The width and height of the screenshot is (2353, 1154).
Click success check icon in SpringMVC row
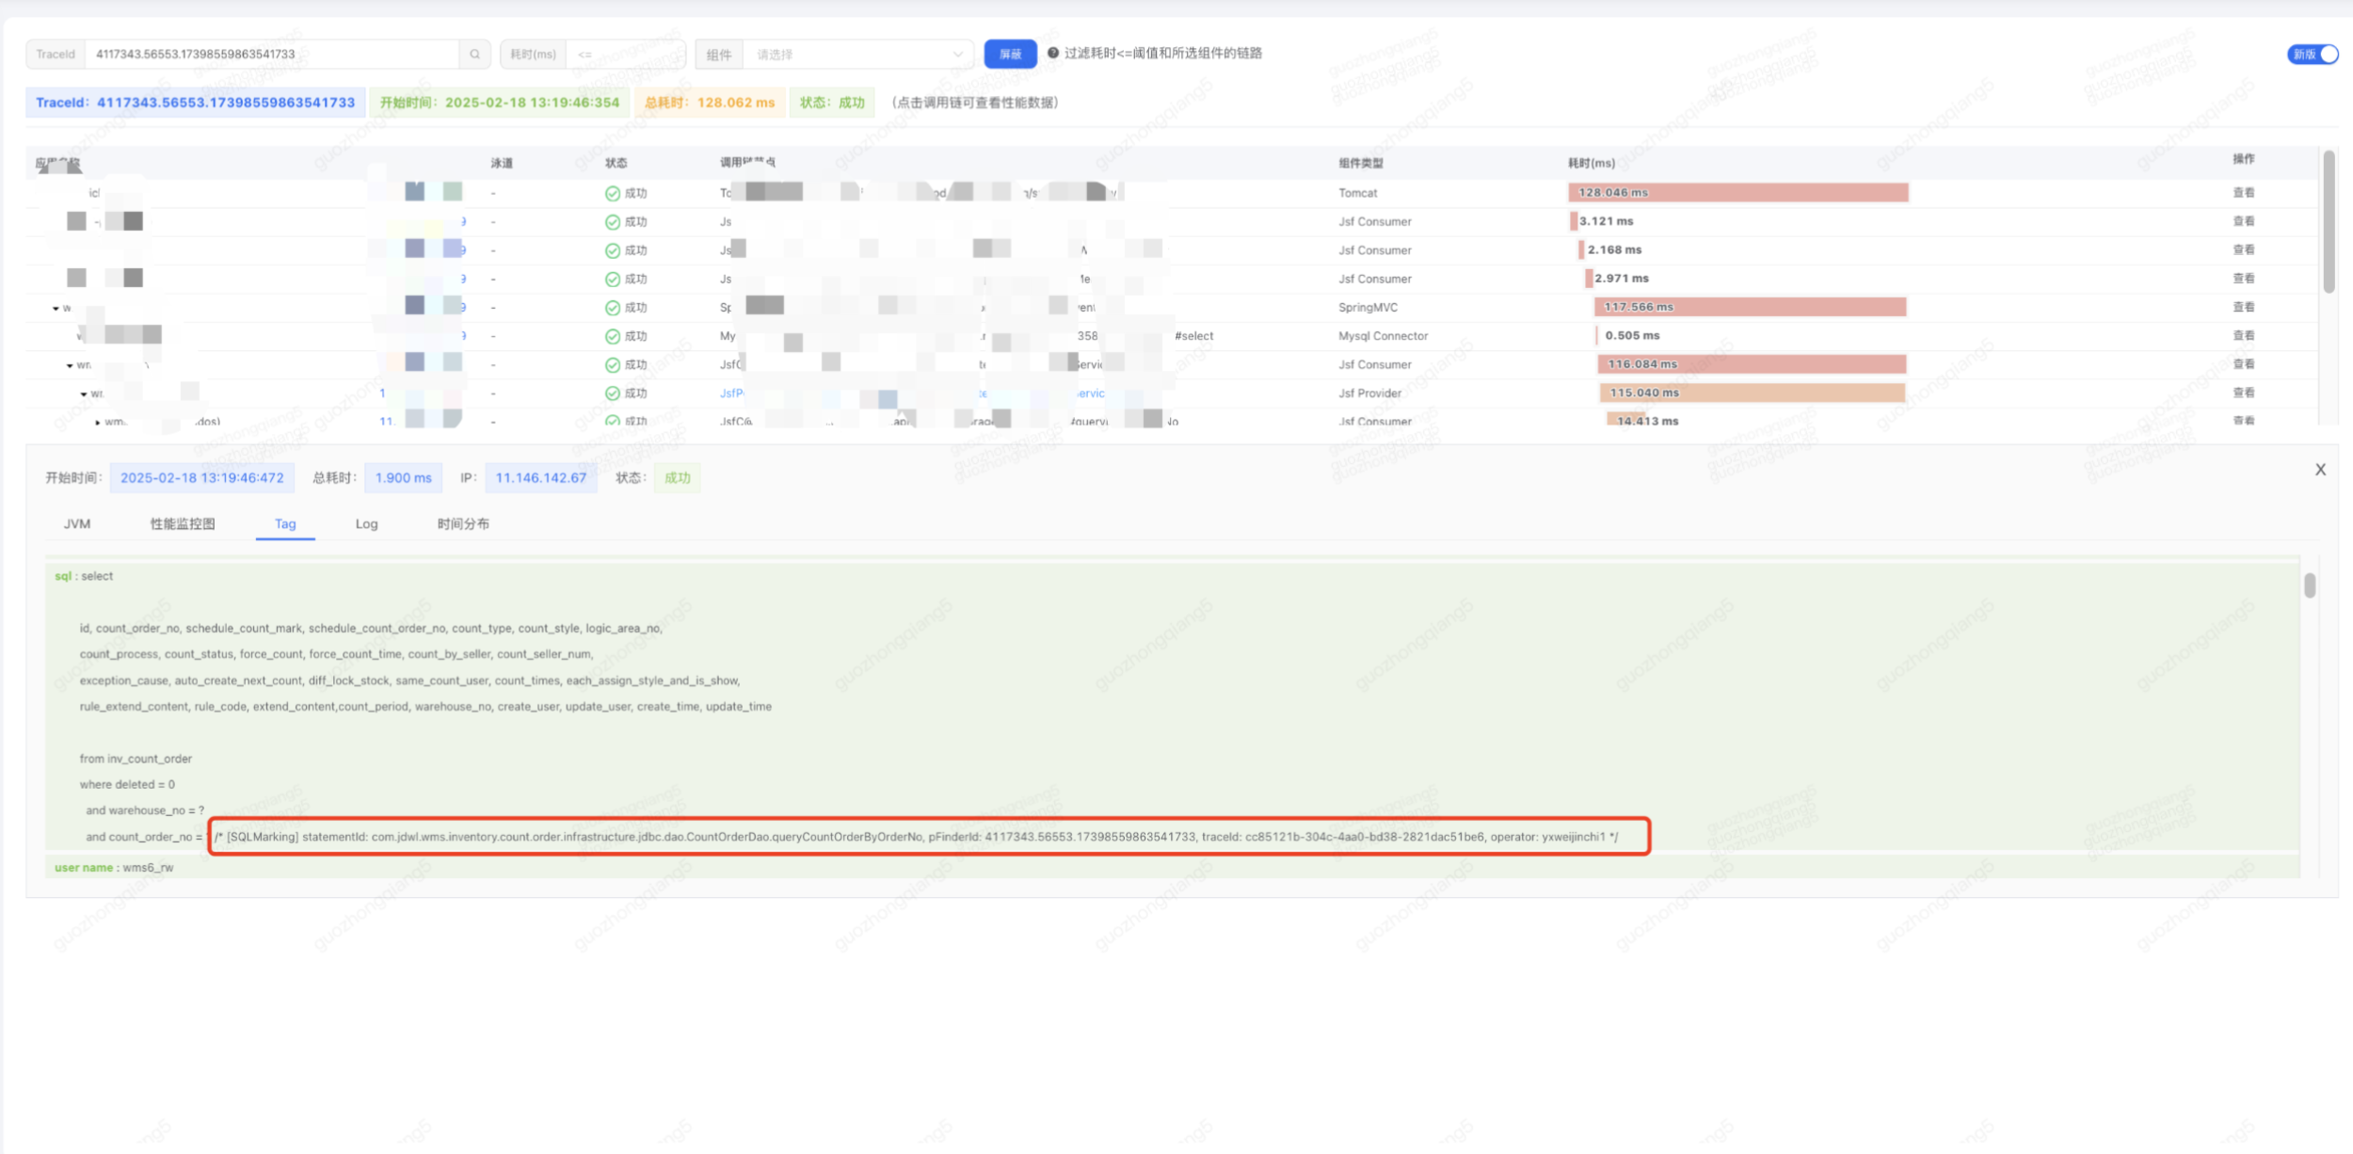(613, 308)
